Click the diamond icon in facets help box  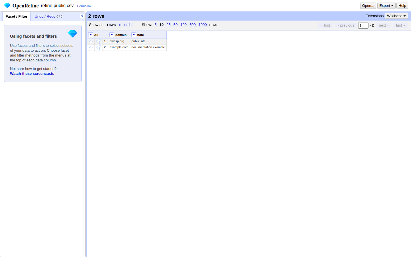coord(72,34)
